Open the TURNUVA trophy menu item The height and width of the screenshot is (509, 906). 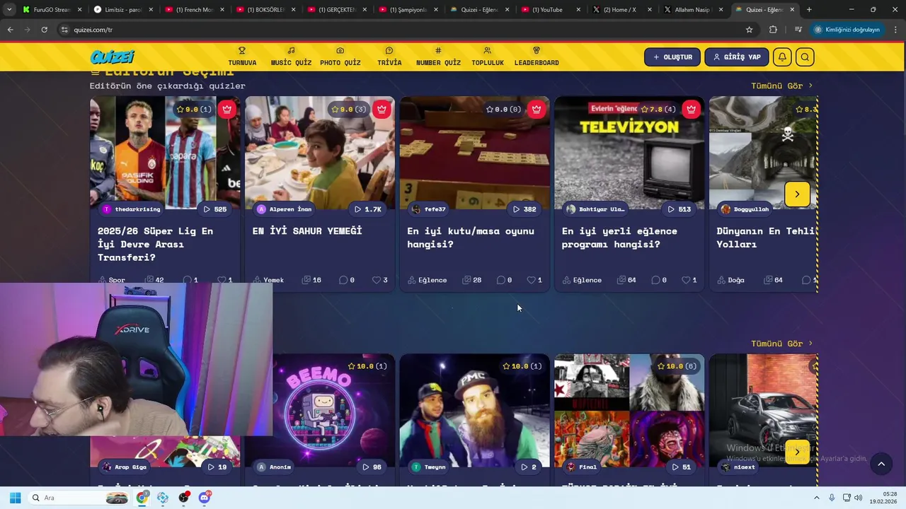242,57
